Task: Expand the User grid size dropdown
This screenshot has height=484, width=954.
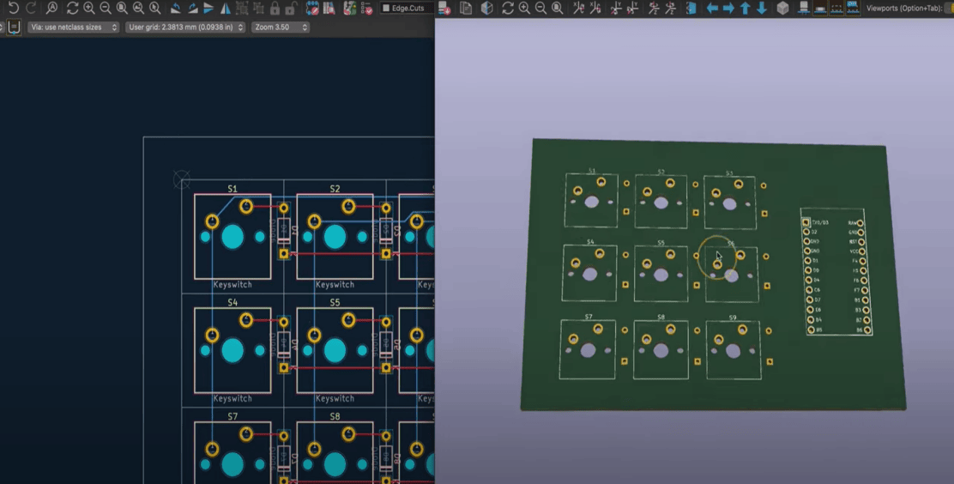Action: [x=184, y=27]
